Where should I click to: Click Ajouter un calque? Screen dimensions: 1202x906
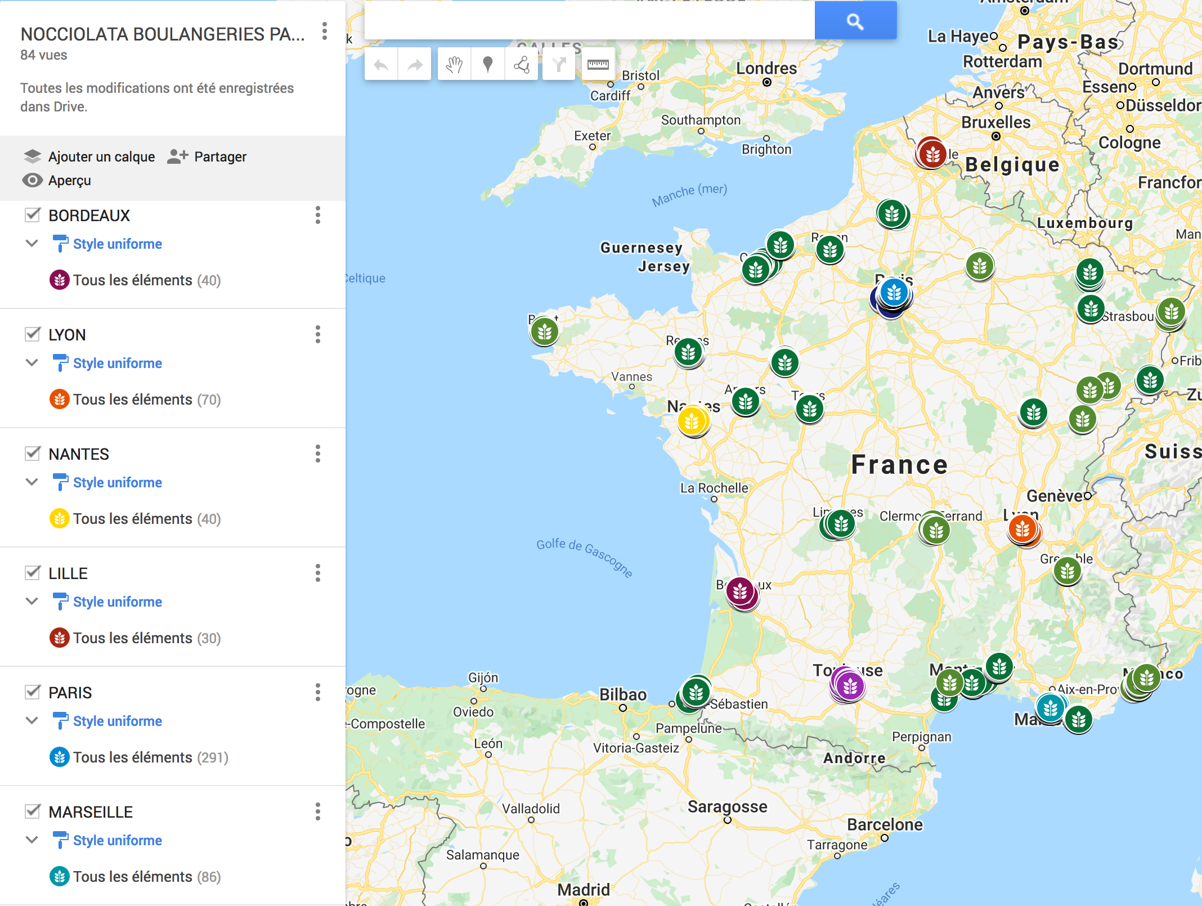tap(101, 156)
